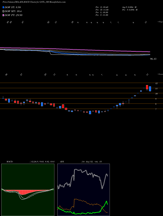Click the price axis label 10
163x216 pixels.
(x=156, y=94)
